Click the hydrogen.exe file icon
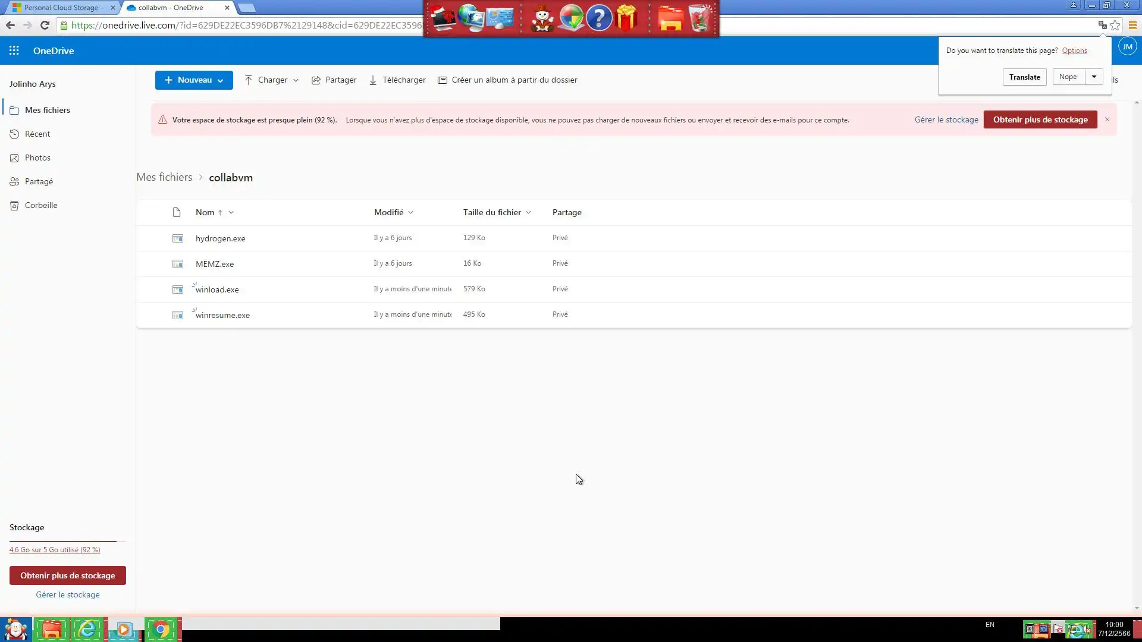The height and width of the screenshot is (642, 1142). (x=177, y=238)
